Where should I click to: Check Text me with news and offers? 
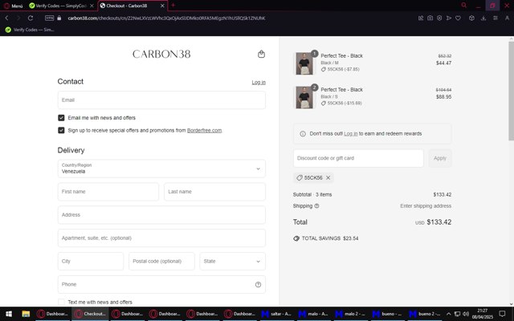point(61,302)
